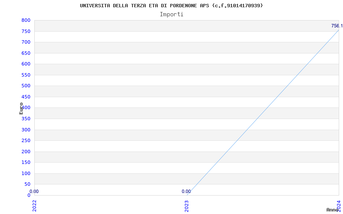343x214 pixels.
Task: Click the 650 y-axis tick label
Action: click(26, 53)
